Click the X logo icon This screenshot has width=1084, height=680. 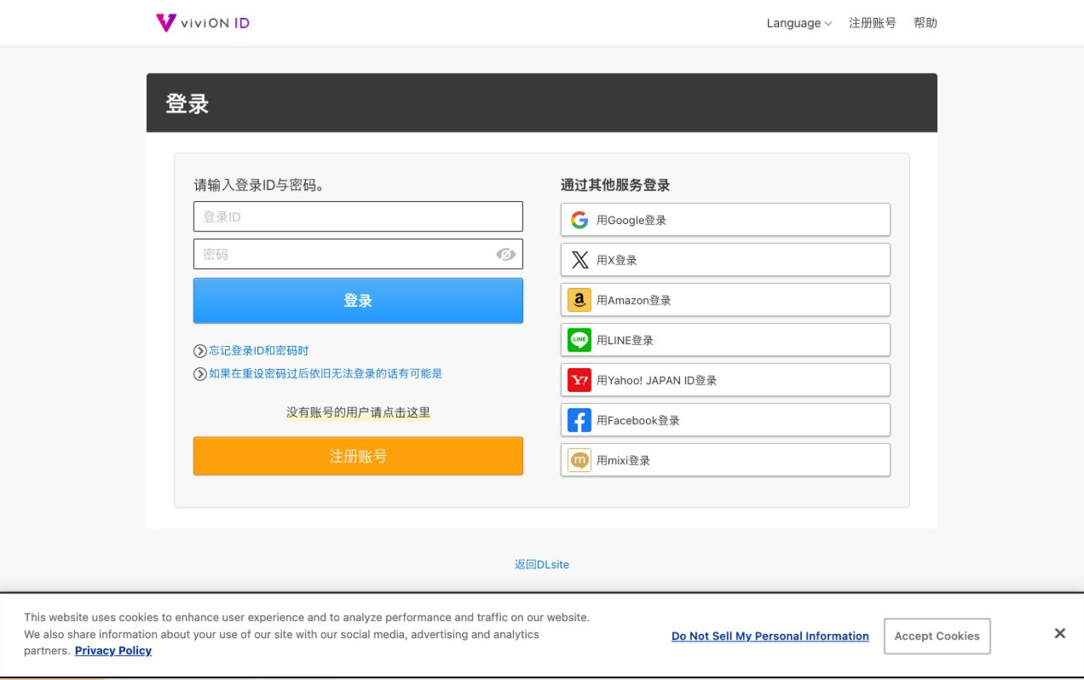579,260
